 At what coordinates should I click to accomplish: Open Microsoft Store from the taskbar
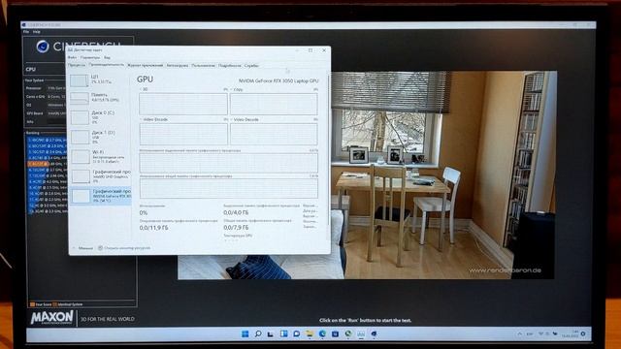click(335, 333)
